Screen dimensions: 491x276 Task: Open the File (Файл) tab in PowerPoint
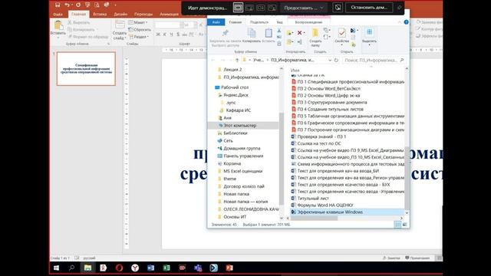coord(58,14)
